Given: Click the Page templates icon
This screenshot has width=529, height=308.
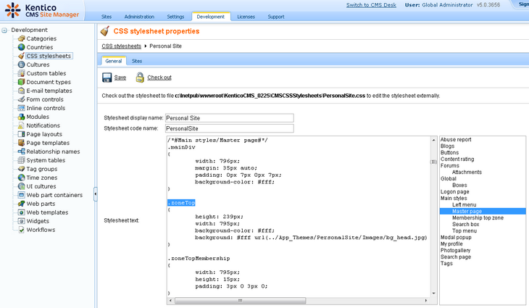Looking at the screenshot, I should (21, 143).
